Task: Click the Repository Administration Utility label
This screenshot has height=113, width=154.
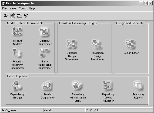Action: pos(78,97)
